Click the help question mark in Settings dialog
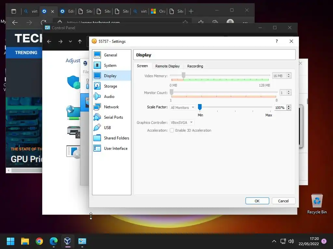The width and height of the screenshot is (333, 249). 276,41
